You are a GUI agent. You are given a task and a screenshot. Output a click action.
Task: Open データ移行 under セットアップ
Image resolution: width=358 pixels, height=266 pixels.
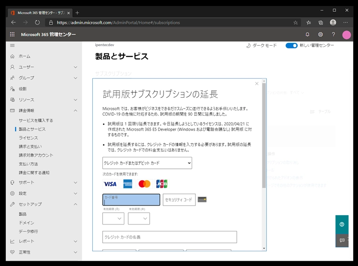[28, 232]
